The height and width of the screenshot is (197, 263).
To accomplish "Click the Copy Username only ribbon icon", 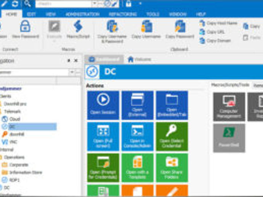I will click(146, 26).
